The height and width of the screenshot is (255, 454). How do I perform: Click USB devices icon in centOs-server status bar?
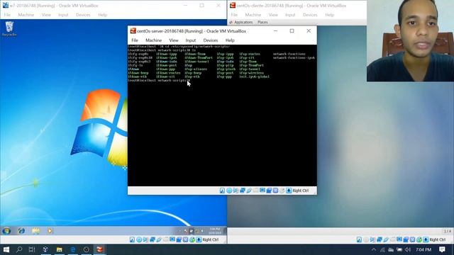pos(249,191)
